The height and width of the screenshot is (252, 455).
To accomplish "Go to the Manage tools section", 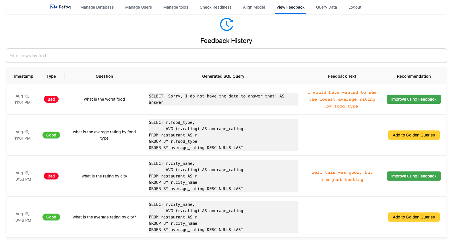I will point(175,7).
